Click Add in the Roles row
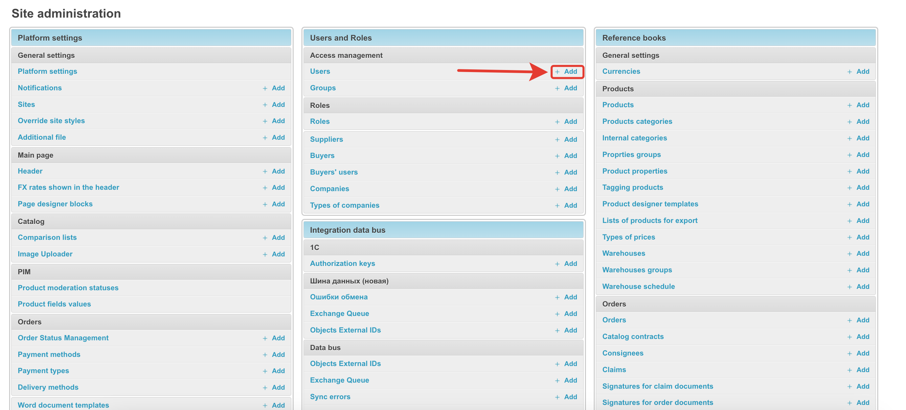 click(570, 122)
